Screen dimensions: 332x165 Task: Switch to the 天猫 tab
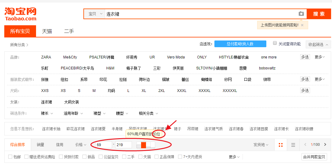click(x=47, y=31)
